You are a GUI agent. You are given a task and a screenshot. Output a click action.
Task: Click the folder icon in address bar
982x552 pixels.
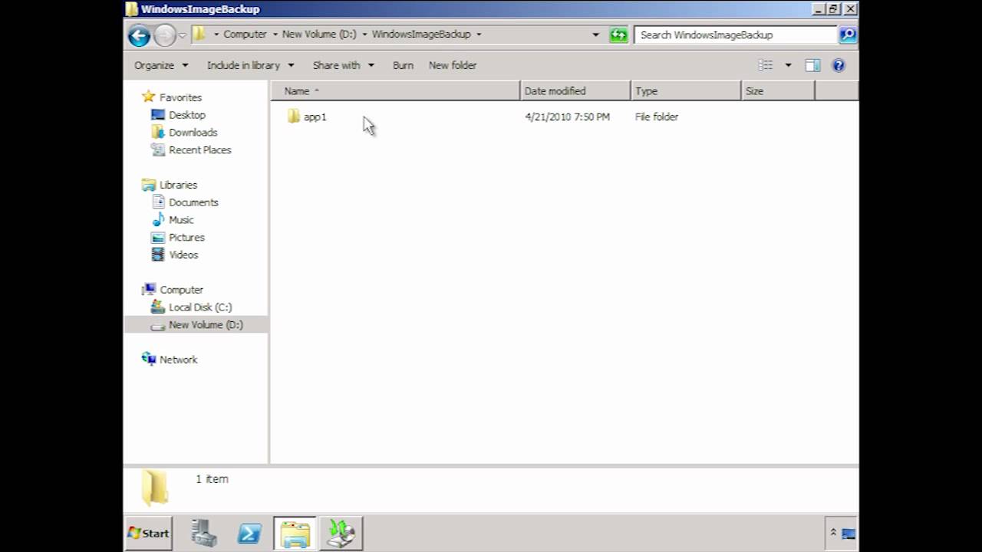199,34
